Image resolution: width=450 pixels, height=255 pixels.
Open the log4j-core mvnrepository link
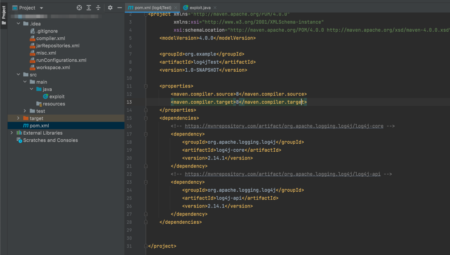(284, 126)
